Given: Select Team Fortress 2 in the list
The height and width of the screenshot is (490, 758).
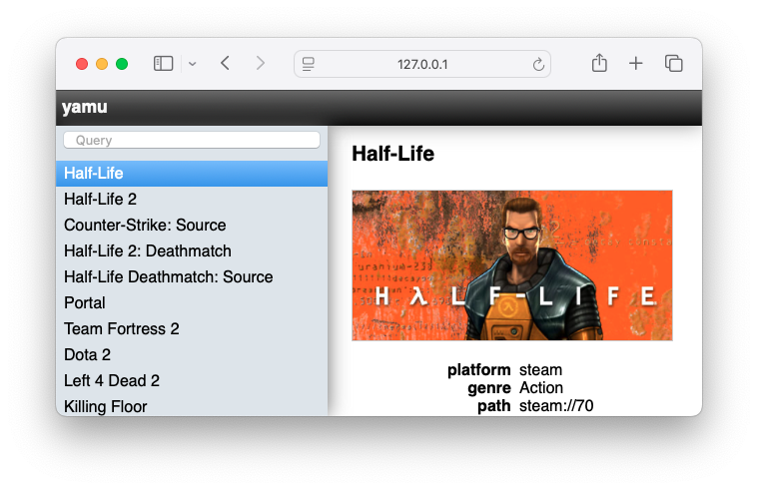Looking at the screenshot, I should point(192,329).
